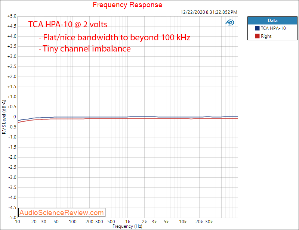Click the 0 y-axis tick label
299x230 pixels.
point(15,117)
